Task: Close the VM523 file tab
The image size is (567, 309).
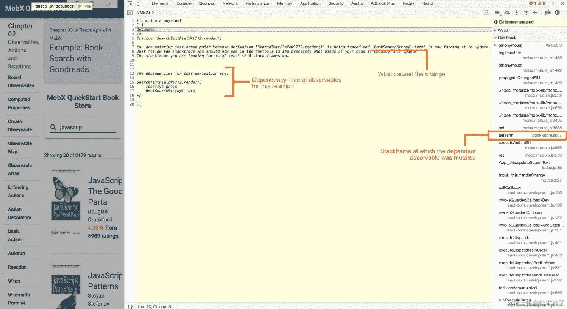Action: [x=153, y=13]
